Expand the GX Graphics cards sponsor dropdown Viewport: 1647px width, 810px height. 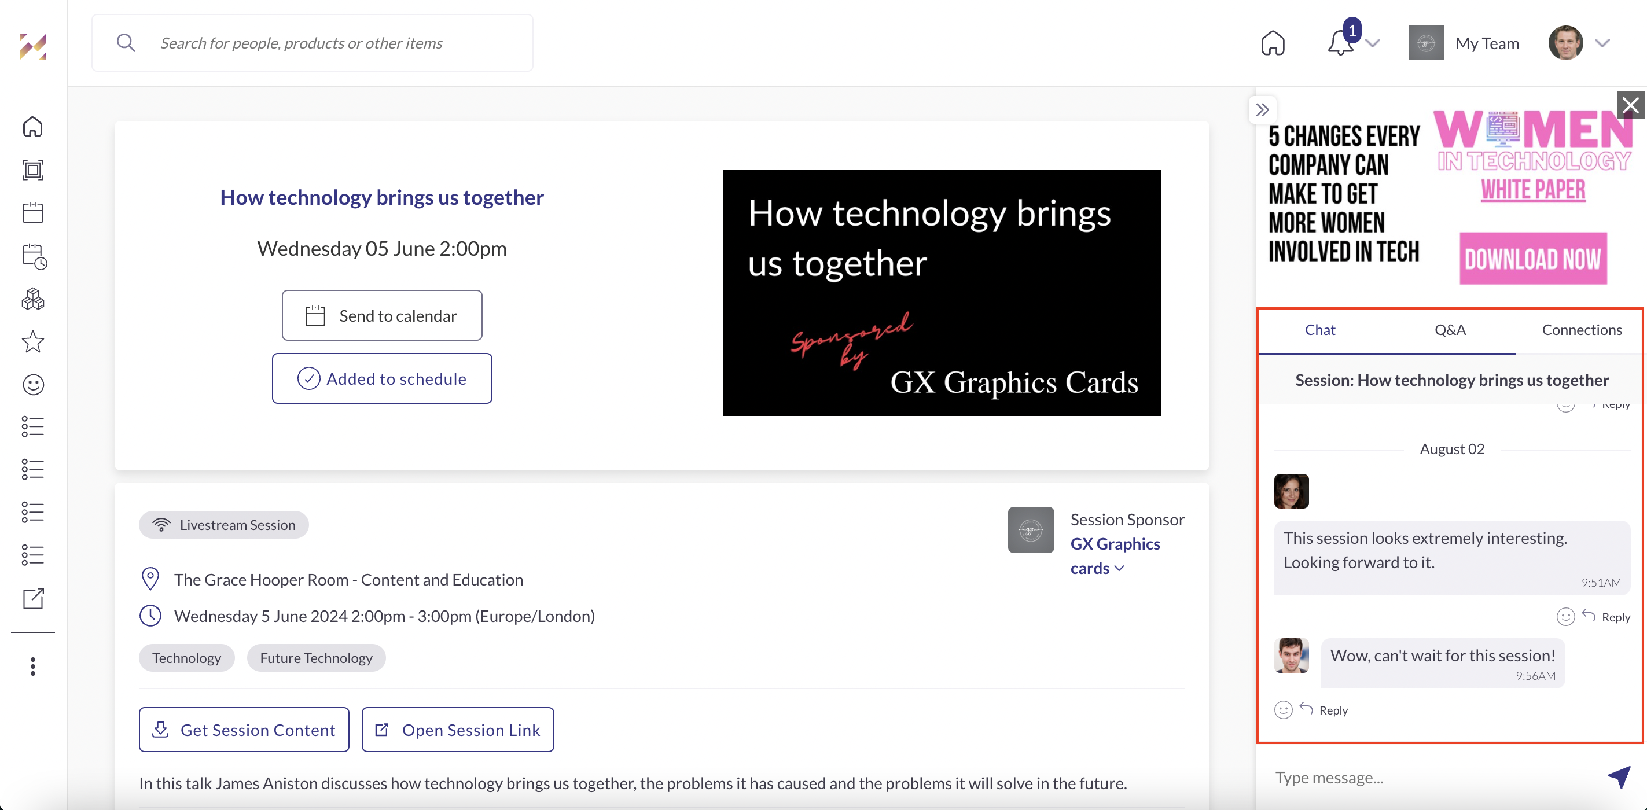(1118, 568)
